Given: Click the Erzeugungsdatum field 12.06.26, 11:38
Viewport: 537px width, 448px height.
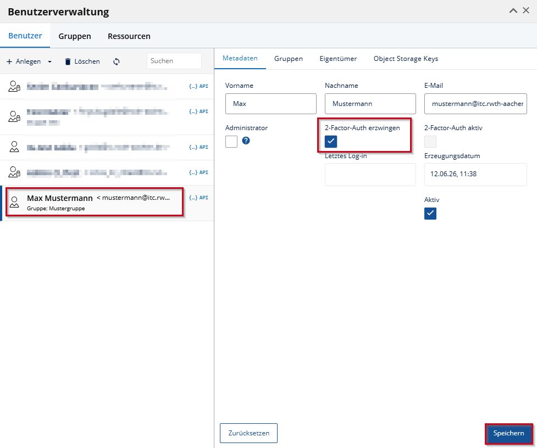Looking at the screenshot, I should pos(475,175).
